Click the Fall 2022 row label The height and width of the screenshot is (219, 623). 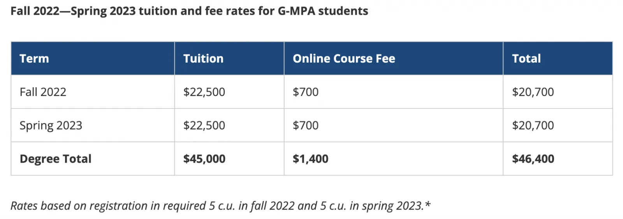coord(43,92)
